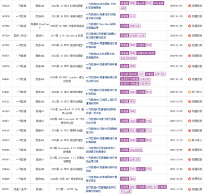Click the 发动机/电动机 tag

[129, 74]
